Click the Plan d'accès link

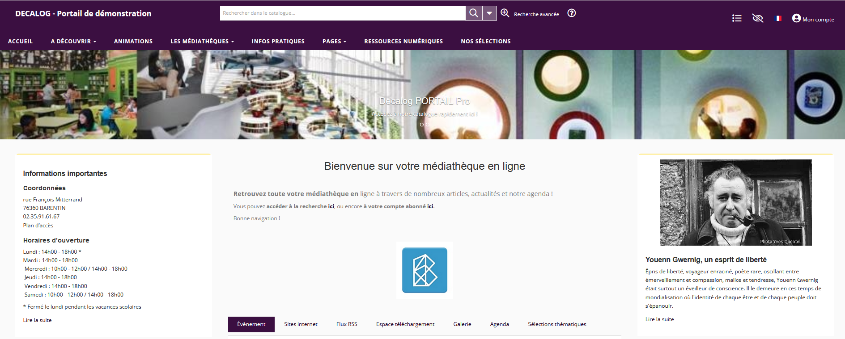point(38,226)
